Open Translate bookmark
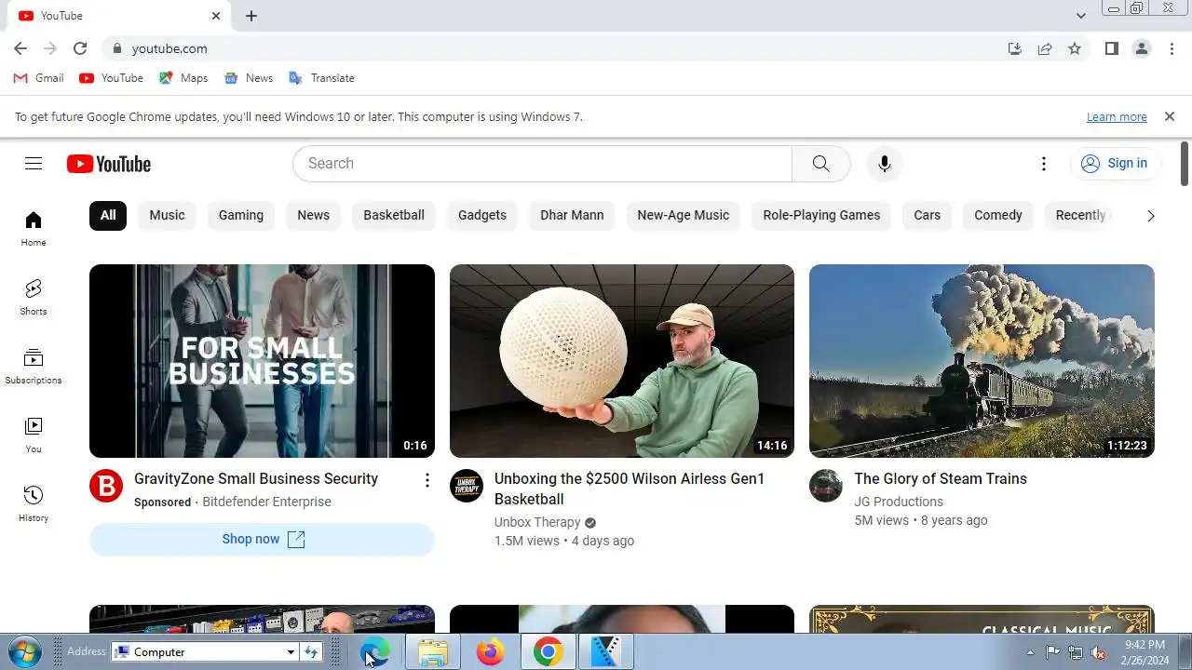The height and width of the screenshot is (670, 1192). (x=322, y=78)
